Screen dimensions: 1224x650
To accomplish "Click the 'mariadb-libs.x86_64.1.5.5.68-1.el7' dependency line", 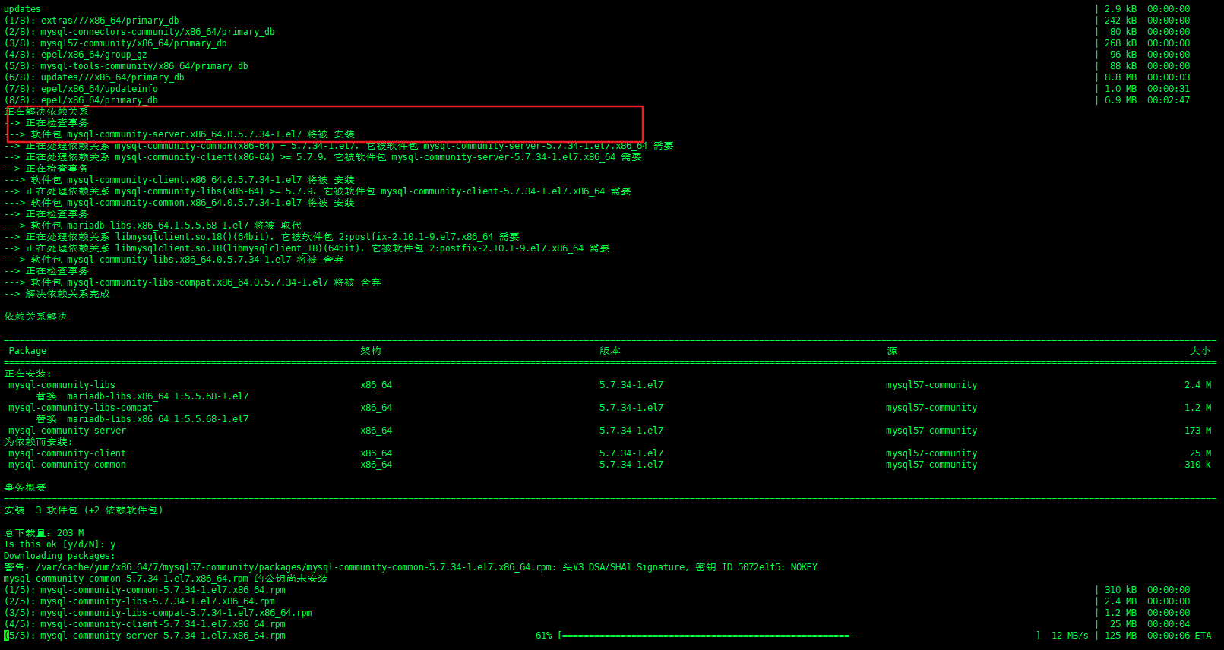I will pyautogui.click(x=153, y=226).
